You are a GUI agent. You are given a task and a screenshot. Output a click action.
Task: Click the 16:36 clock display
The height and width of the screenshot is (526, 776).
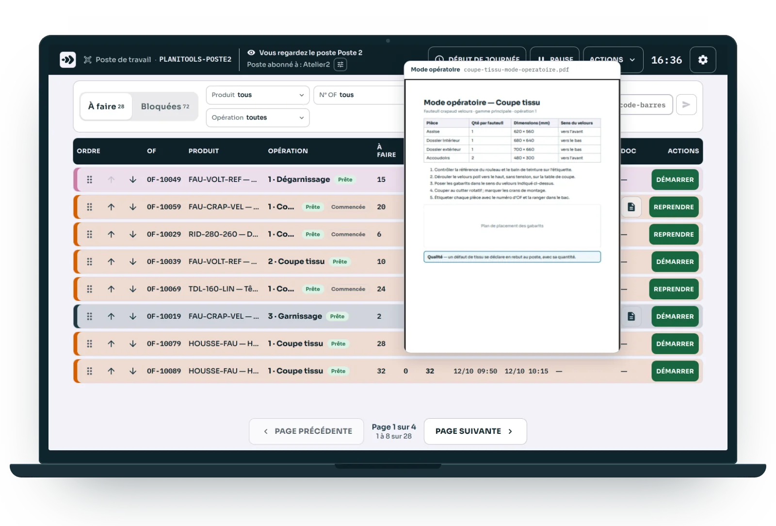(666, 60)
